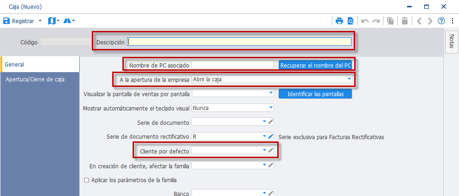This screenshot has height=196, width=459.
Task: Click the print icon
Action: point(339,21)
